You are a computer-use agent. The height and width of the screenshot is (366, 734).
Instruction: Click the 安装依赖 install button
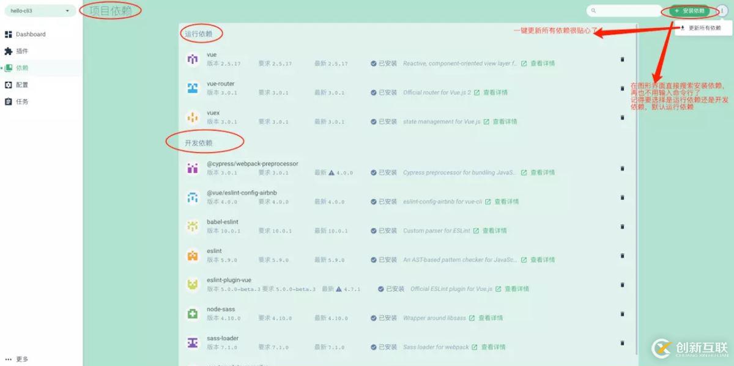click(x=689, y=10)
